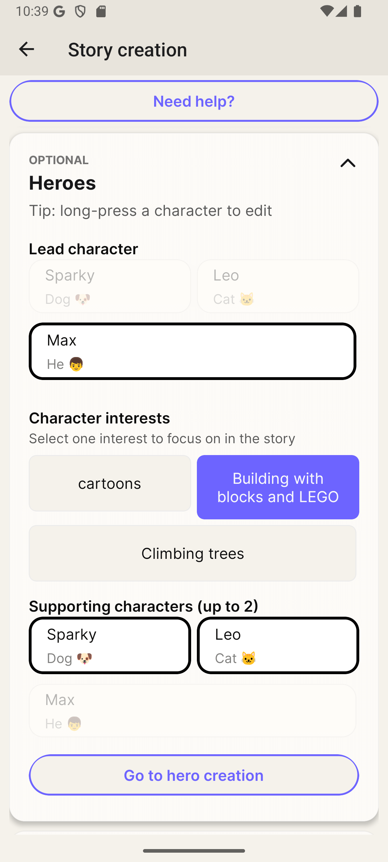Image resolution: width=388 pixels, height=862 pixels.
Task: Select the cartoons interest
Action: click(x=110, y=483)
